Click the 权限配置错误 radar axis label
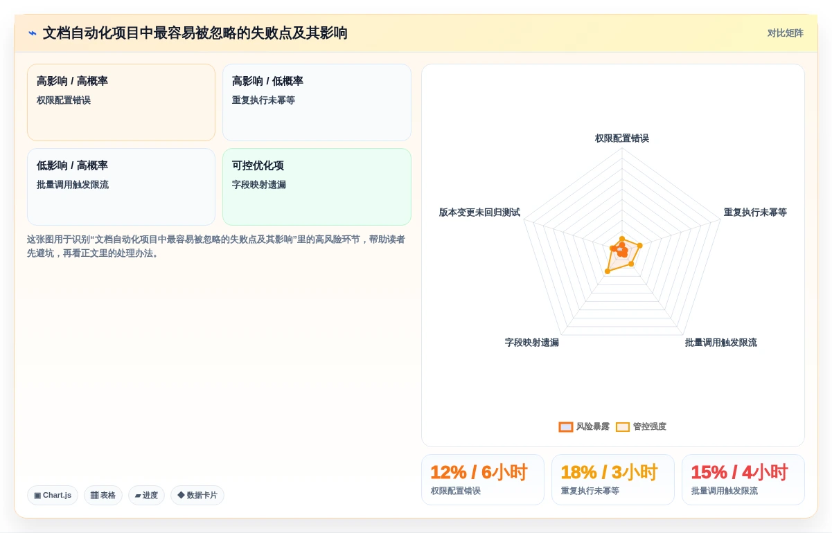This screenshot has width=832, height=533. (x=622, y=138)
